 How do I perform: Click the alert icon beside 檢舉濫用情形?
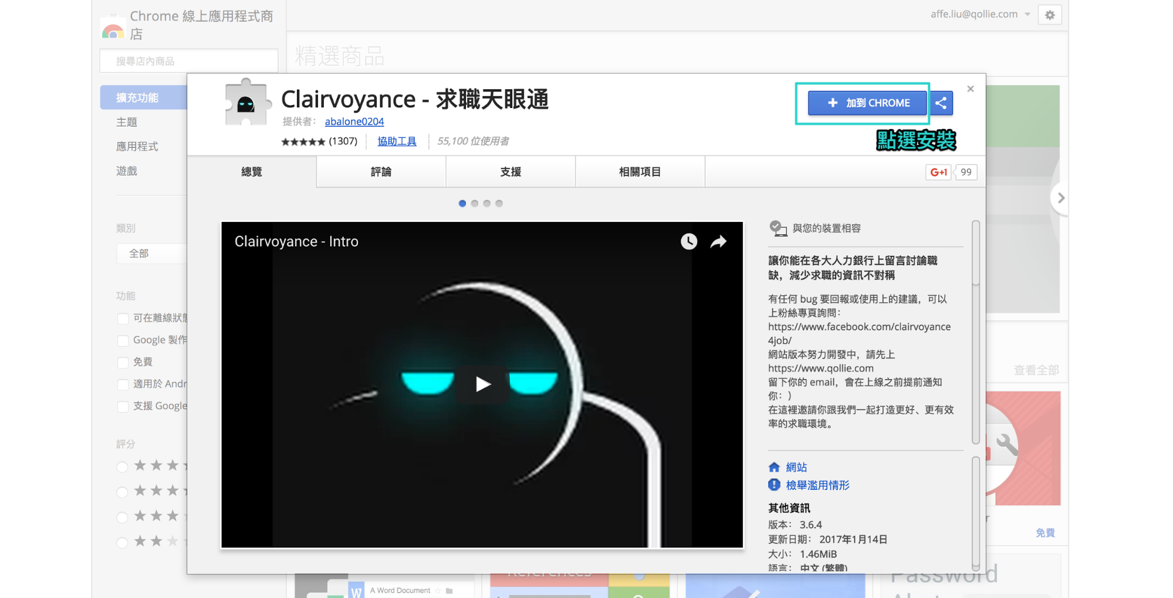(775, 485)
